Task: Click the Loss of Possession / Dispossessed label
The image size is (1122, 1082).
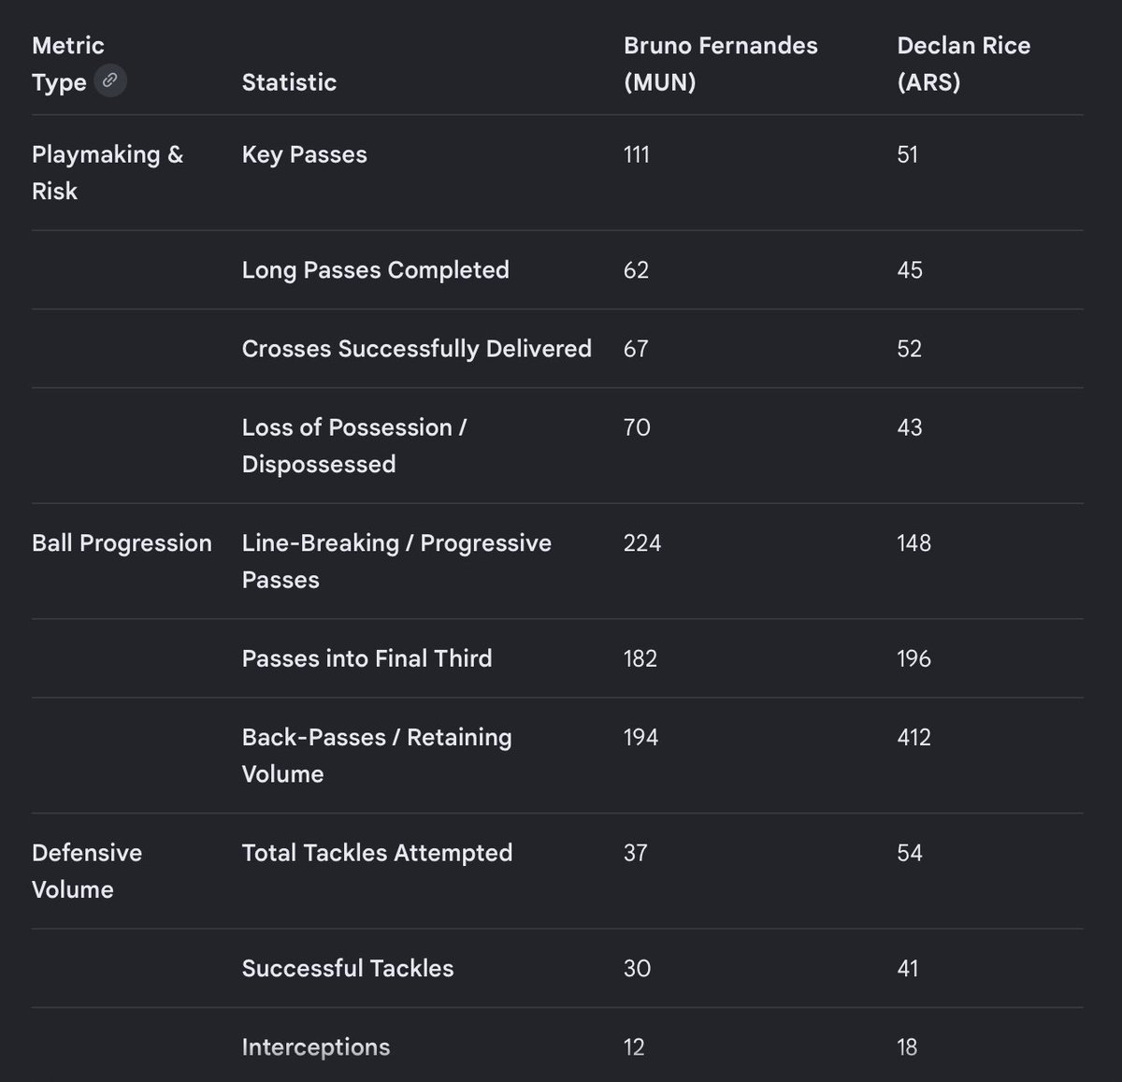Action: (x=353, y=445)
